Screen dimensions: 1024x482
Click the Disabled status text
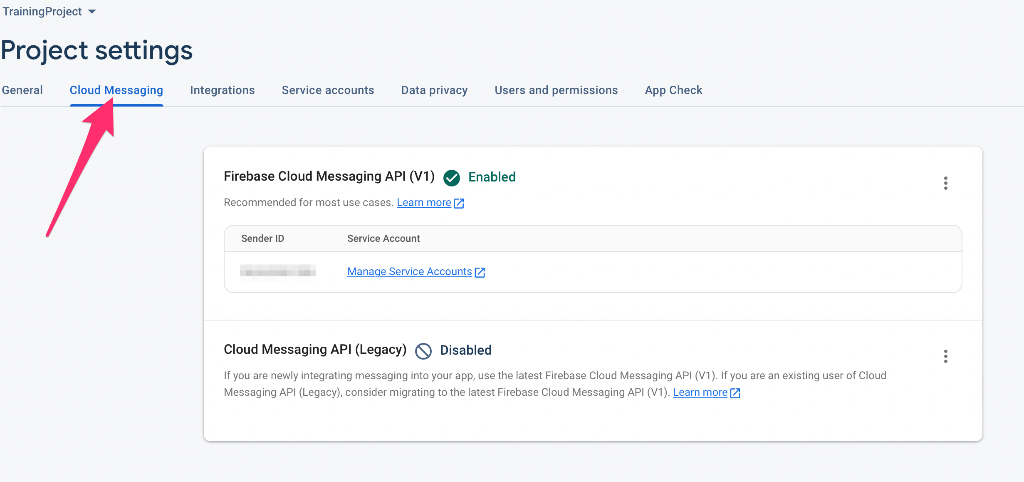pyautogui.click(x=466, y=350)
